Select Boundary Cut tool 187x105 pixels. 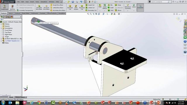(x=91, y=10)
